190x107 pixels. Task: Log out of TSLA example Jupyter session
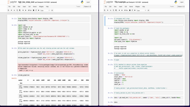coord(182,2)
